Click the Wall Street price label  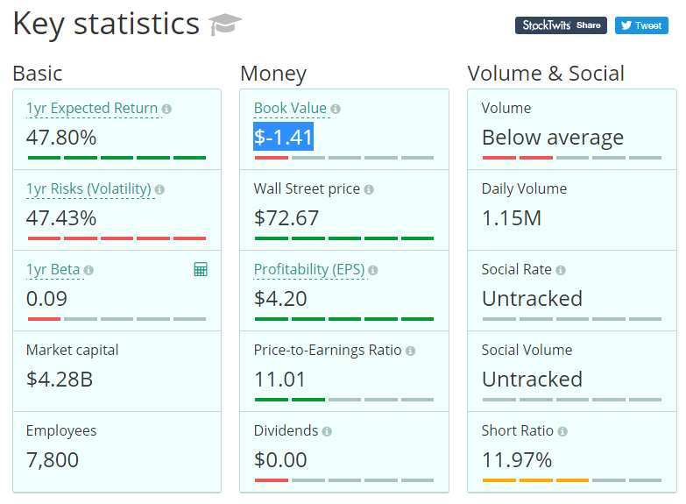coord(307,188)
